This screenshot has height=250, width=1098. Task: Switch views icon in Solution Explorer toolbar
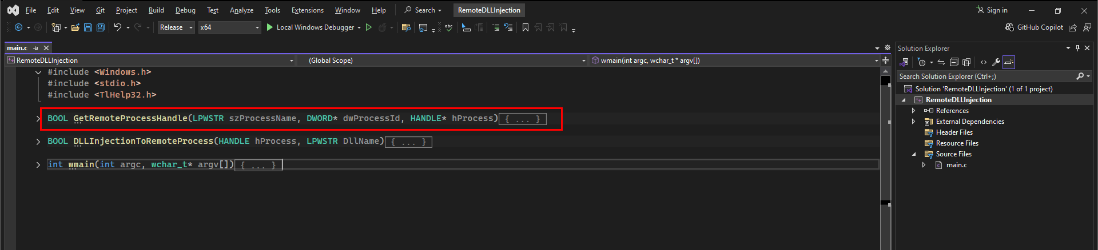pos(905,62)
